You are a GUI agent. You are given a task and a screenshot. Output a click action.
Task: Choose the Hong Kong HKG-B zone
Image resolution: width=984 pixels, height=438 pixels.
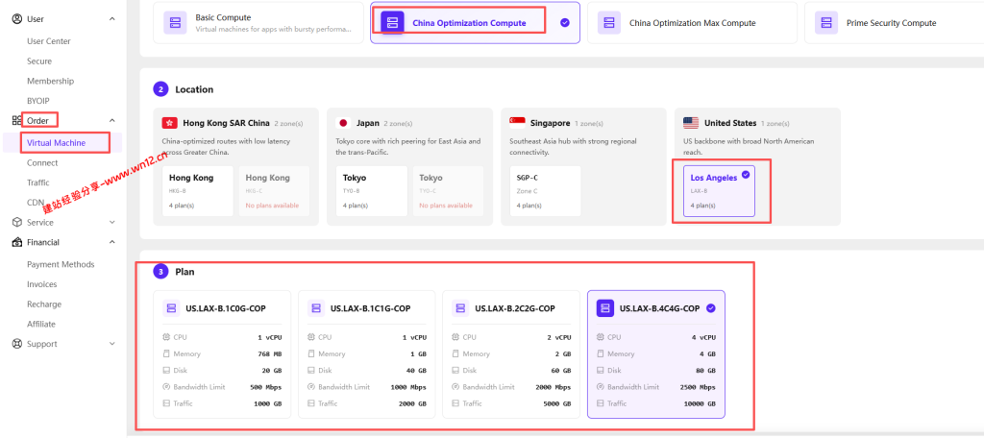(x=198, y=191)
